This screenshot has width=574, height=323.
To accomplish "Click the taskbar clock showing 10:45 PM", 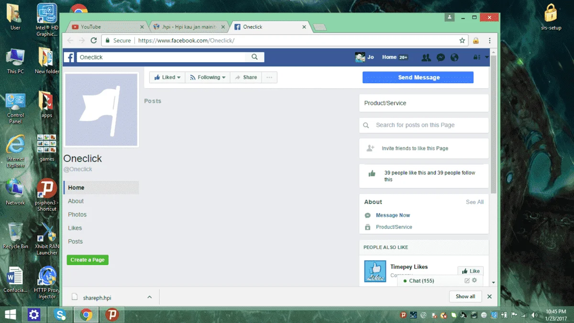I will [555, 315].
